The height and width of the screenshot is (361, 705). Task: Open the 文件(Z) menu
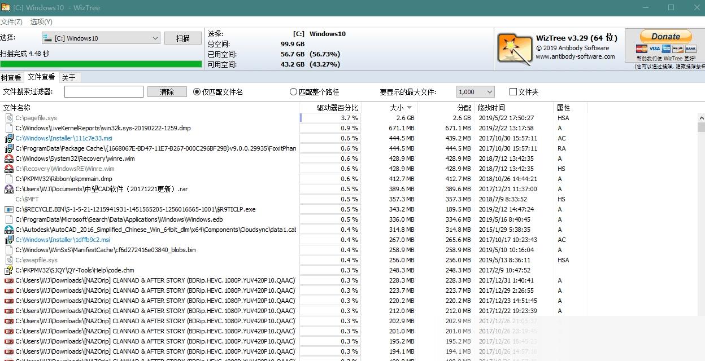(11, 21)
